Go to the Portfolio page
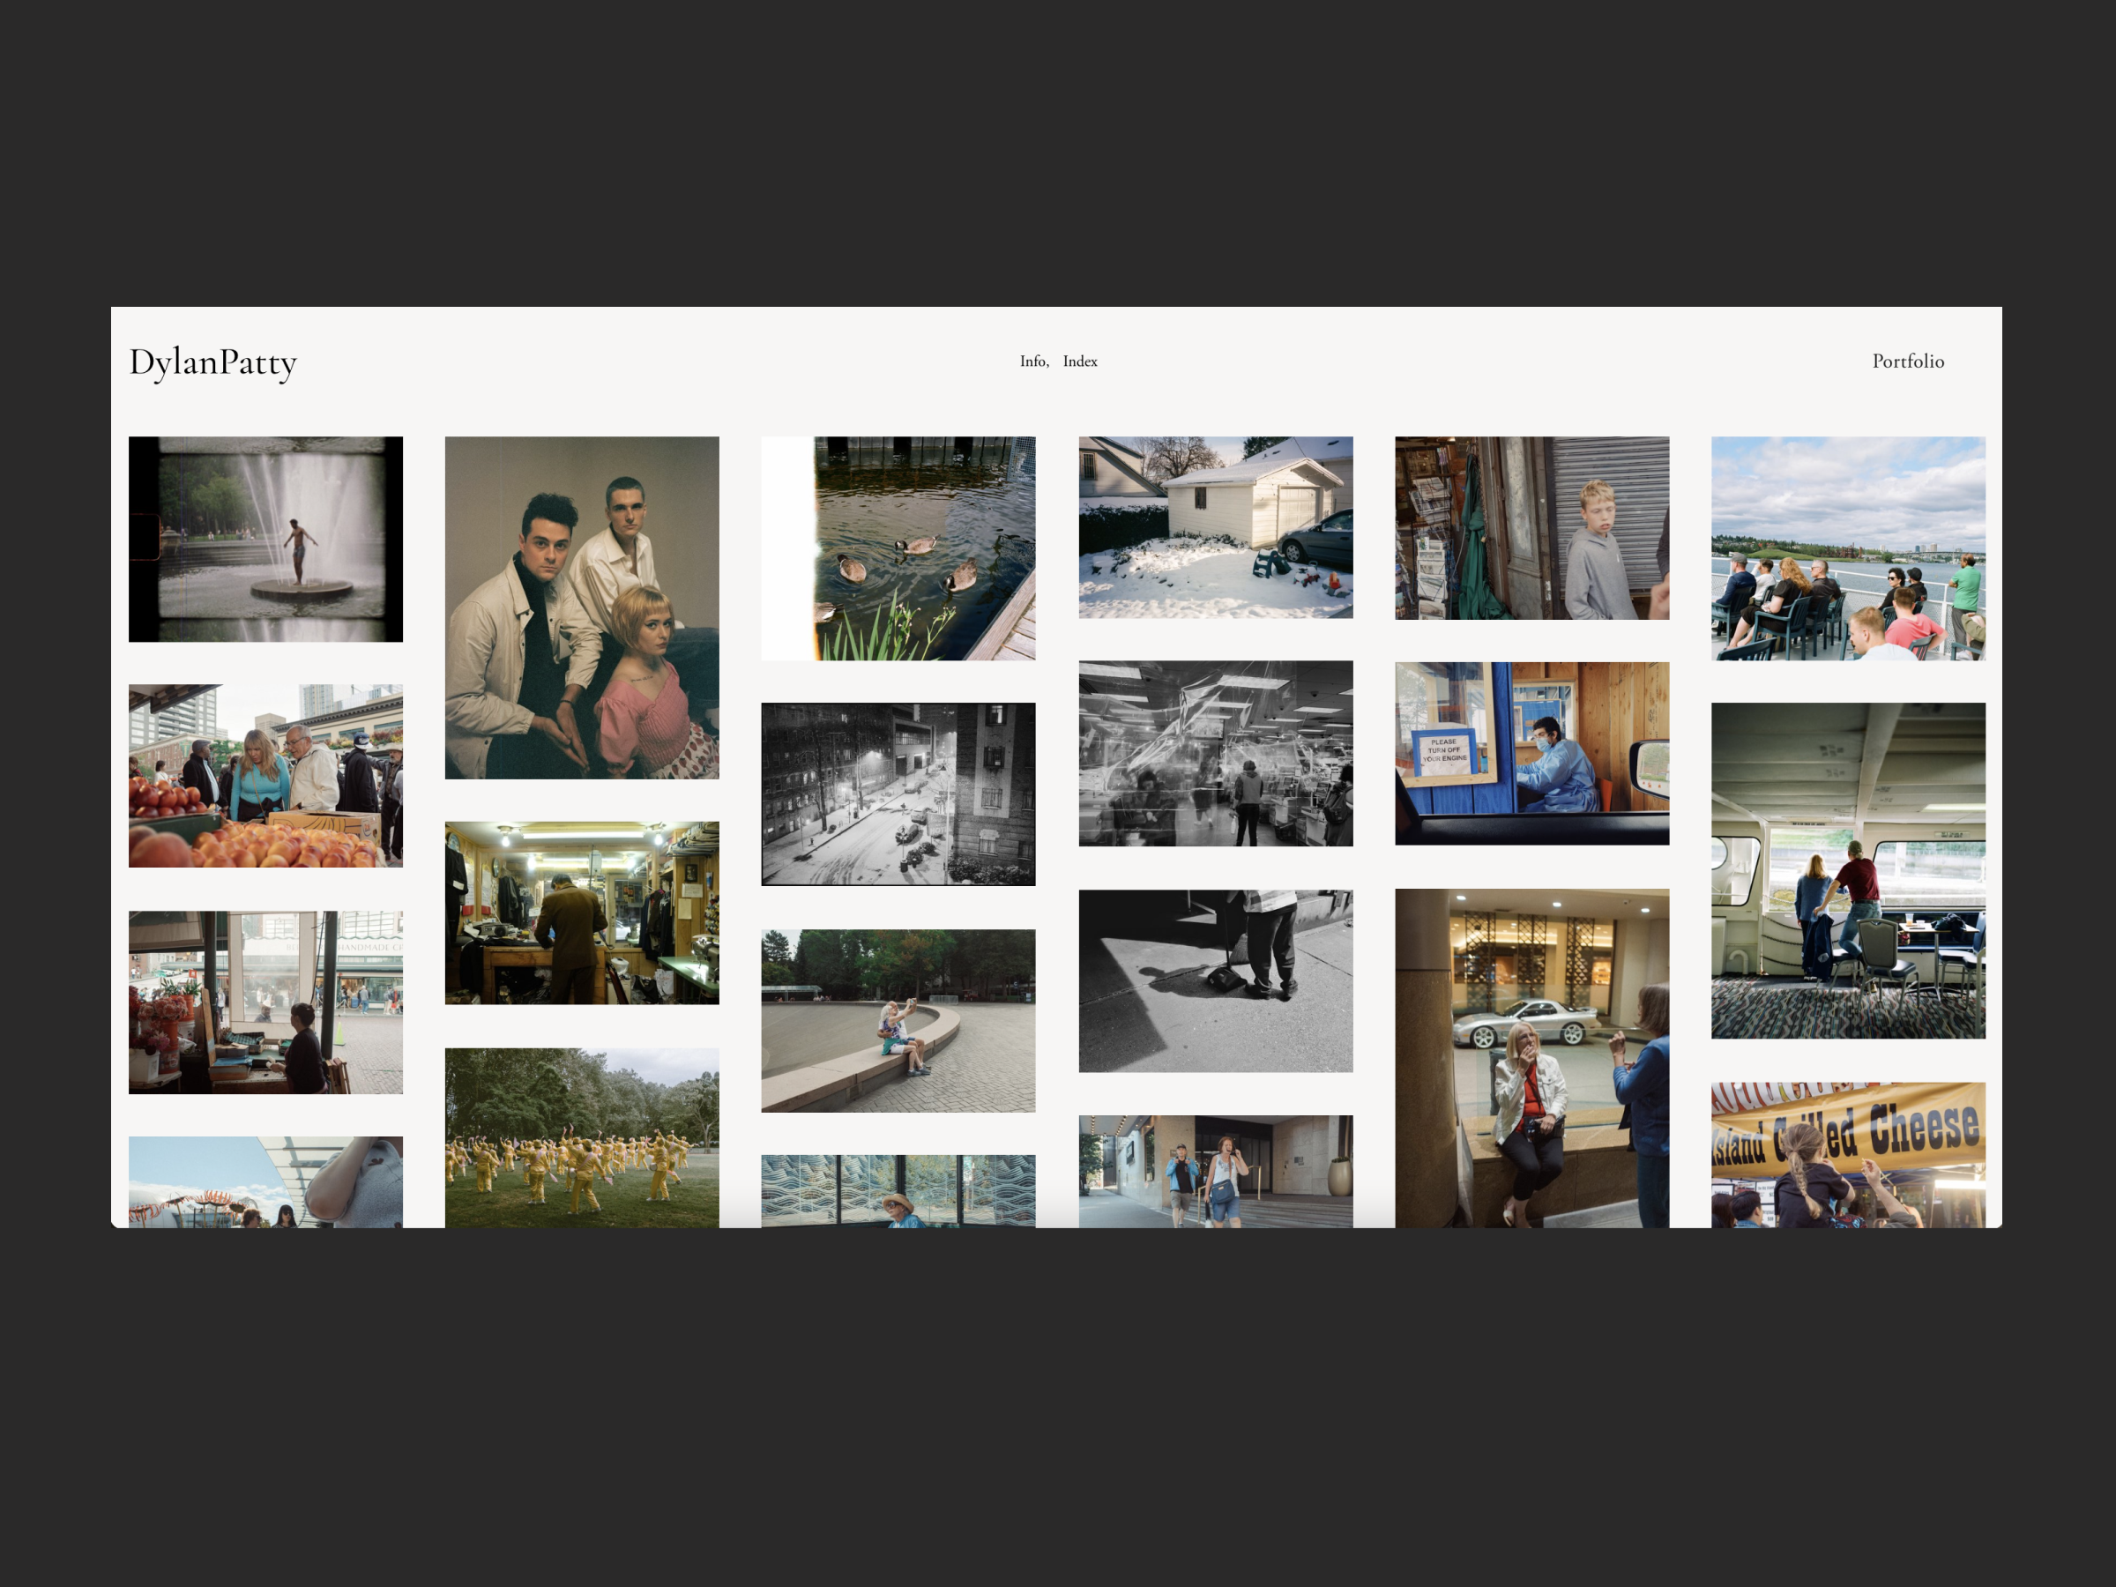The width and height of the screenshot is (2116, 1587). click(x=1906, y=361)
